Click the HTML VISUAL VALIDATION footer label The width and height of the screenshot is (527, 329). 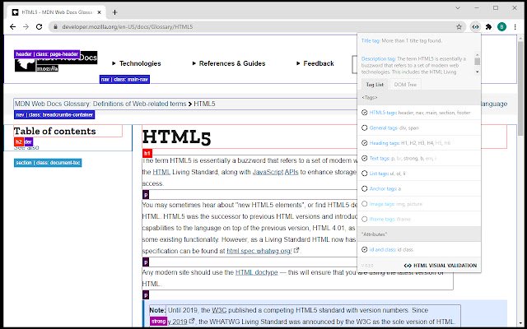tap(441, 266)
